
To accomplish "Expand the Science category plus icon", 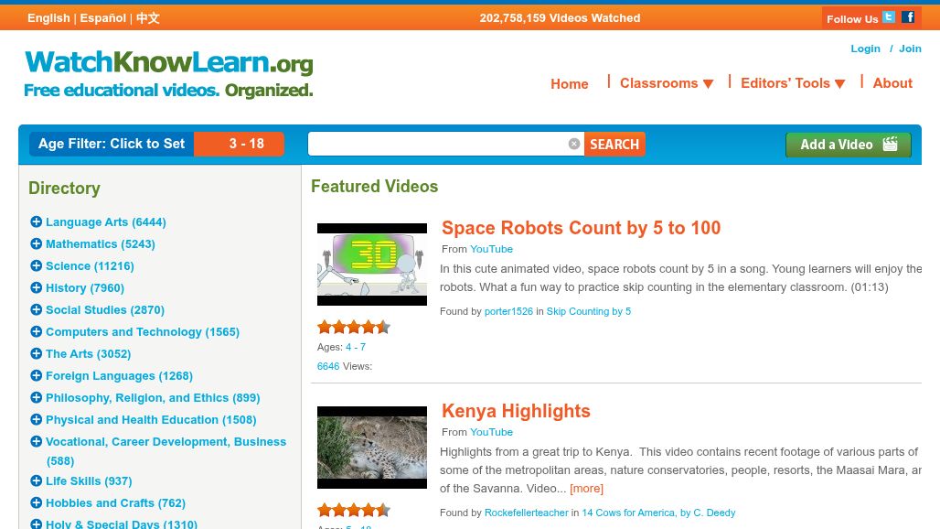I will (36, 265).
